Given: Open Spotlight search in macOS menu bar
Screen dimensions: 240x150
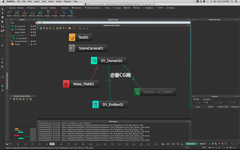Looking at the screenshot, I should point(232,1).
